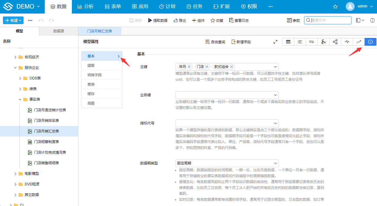Open the SQL view of the model
Image resolution: width=377 pixels, height=206 pixels.
click(312, 42)
